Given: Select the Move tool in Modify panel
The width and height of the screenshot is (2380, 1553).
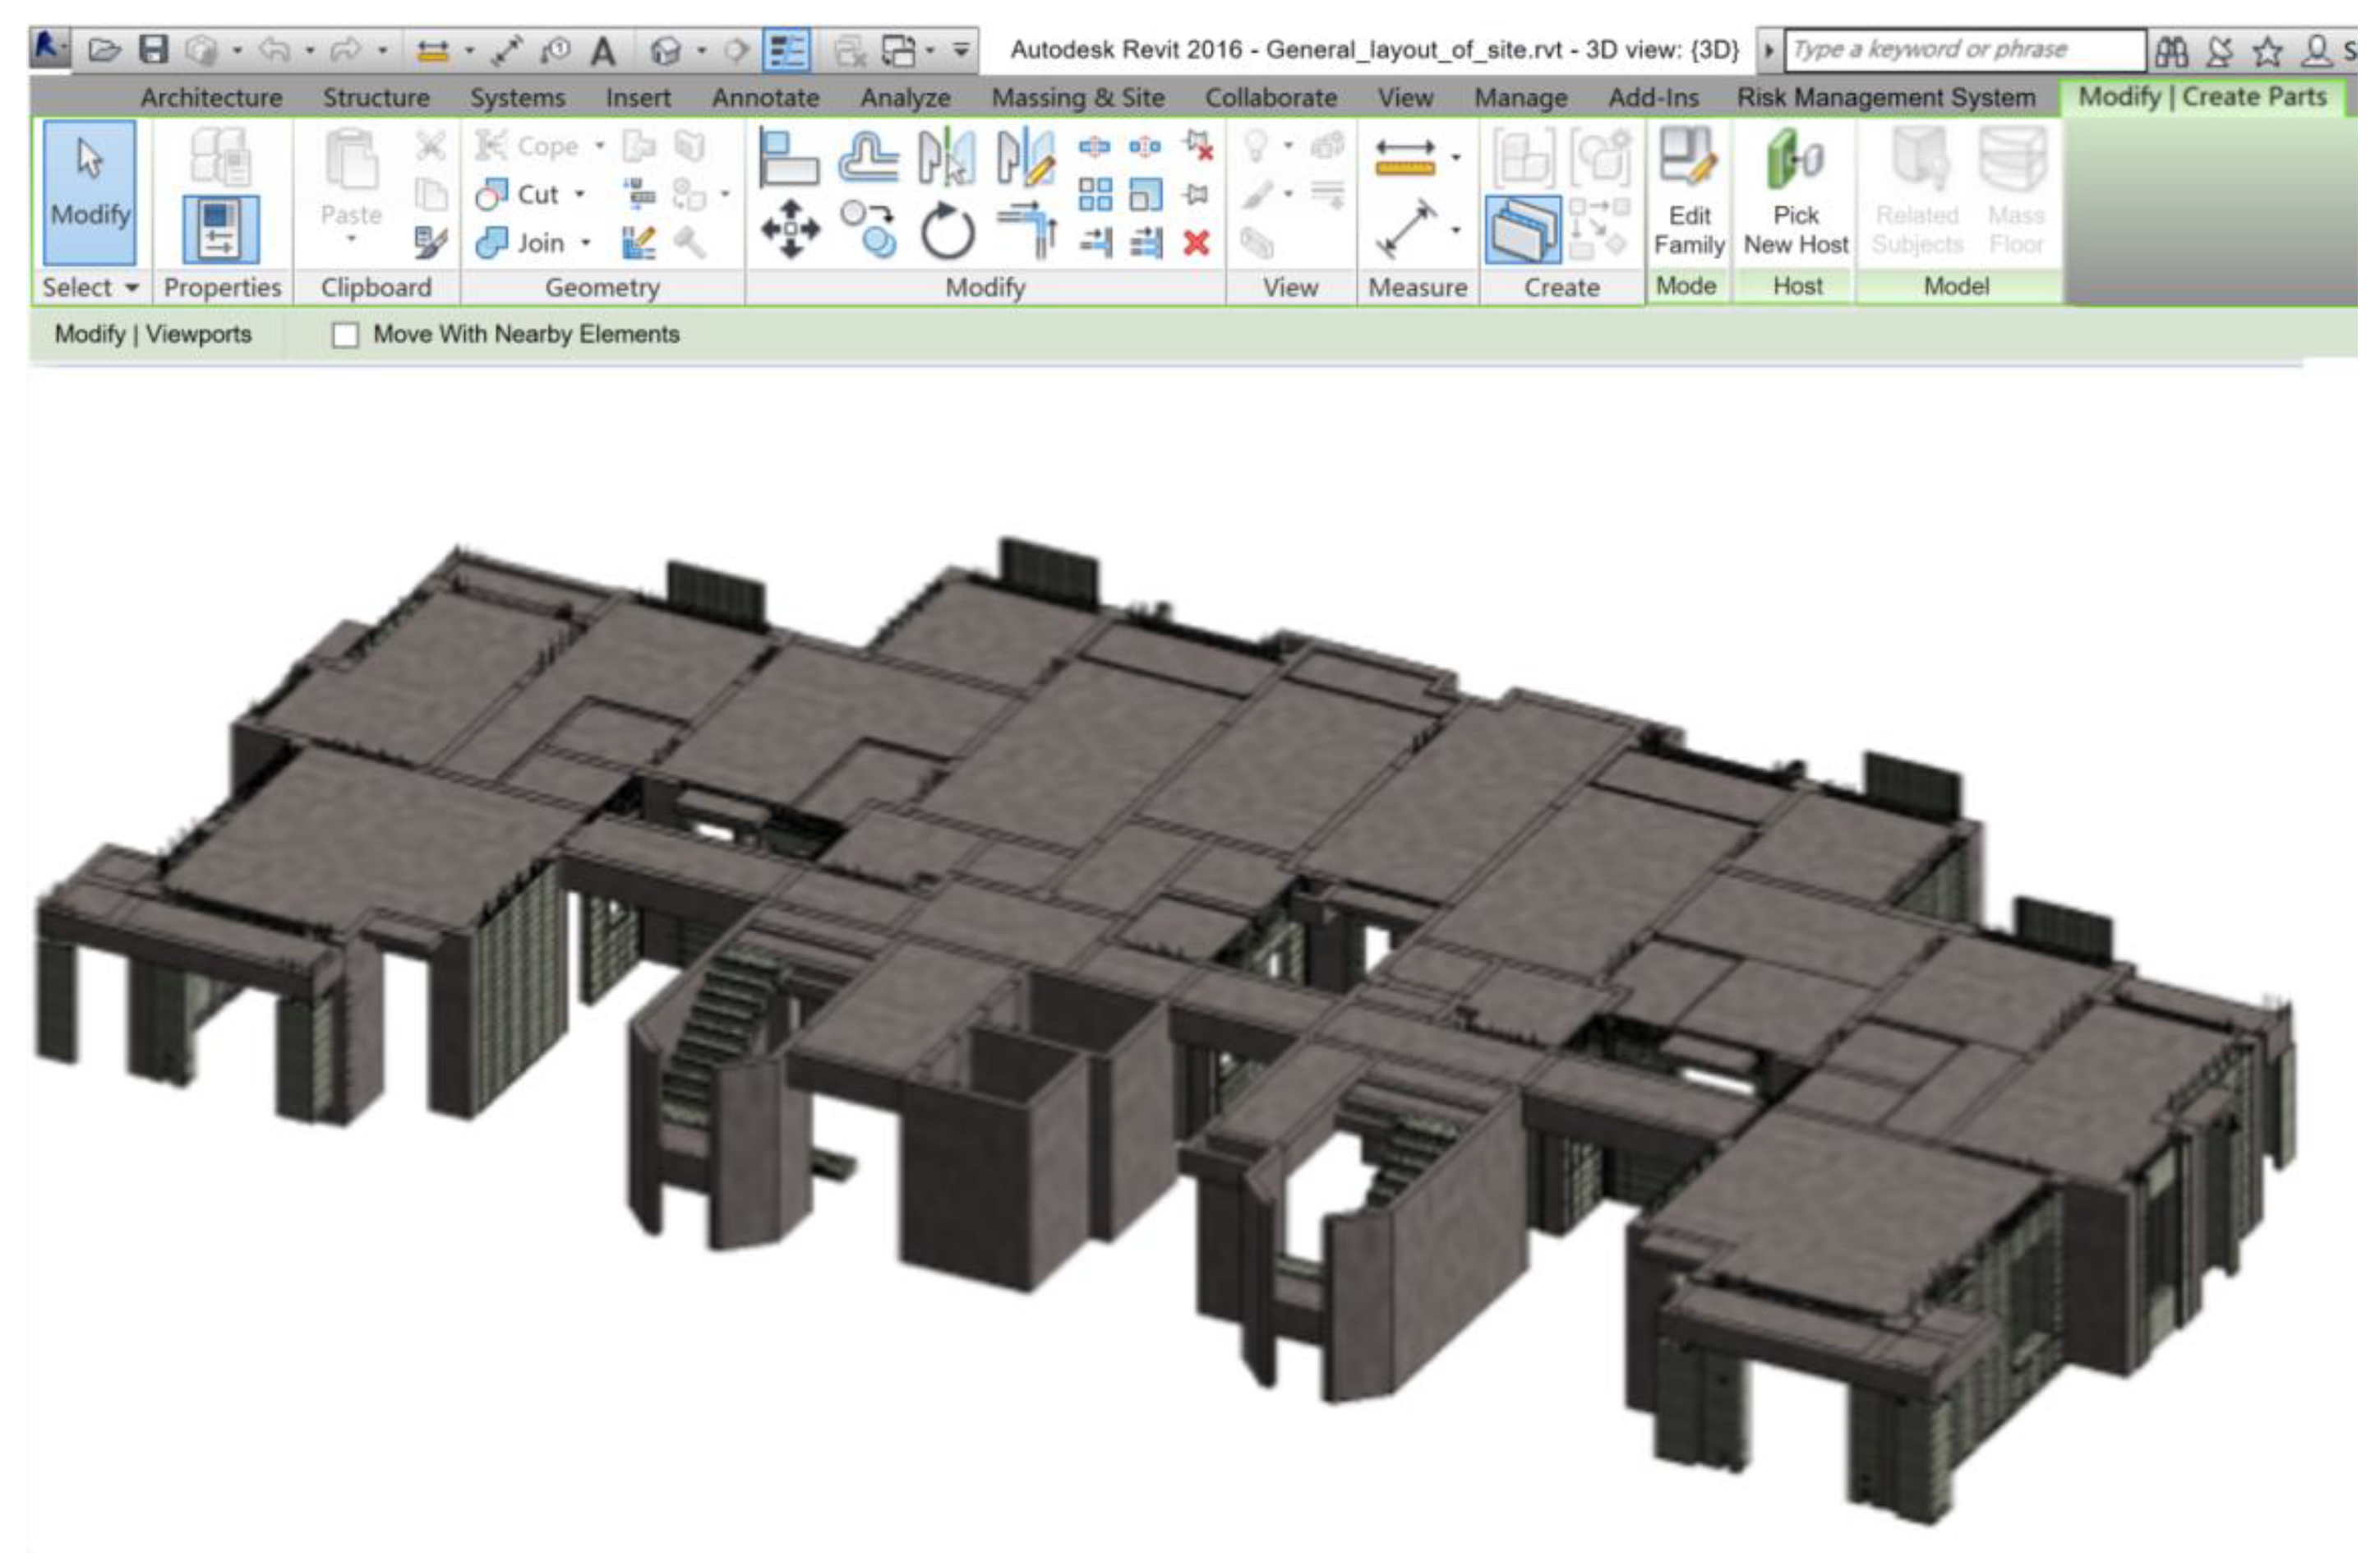Looking at the screenshot, I should click(790, 229).
